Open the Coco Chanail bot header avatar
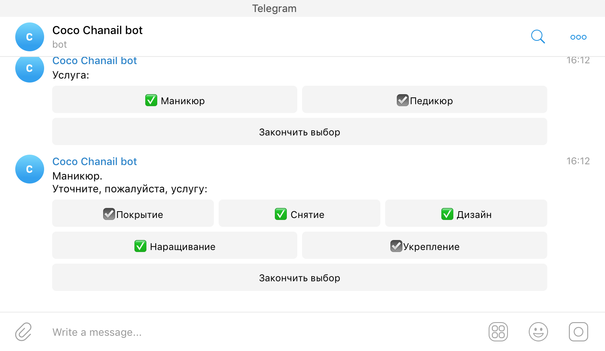This screenshot has width=605, height=351. point(30,37)
